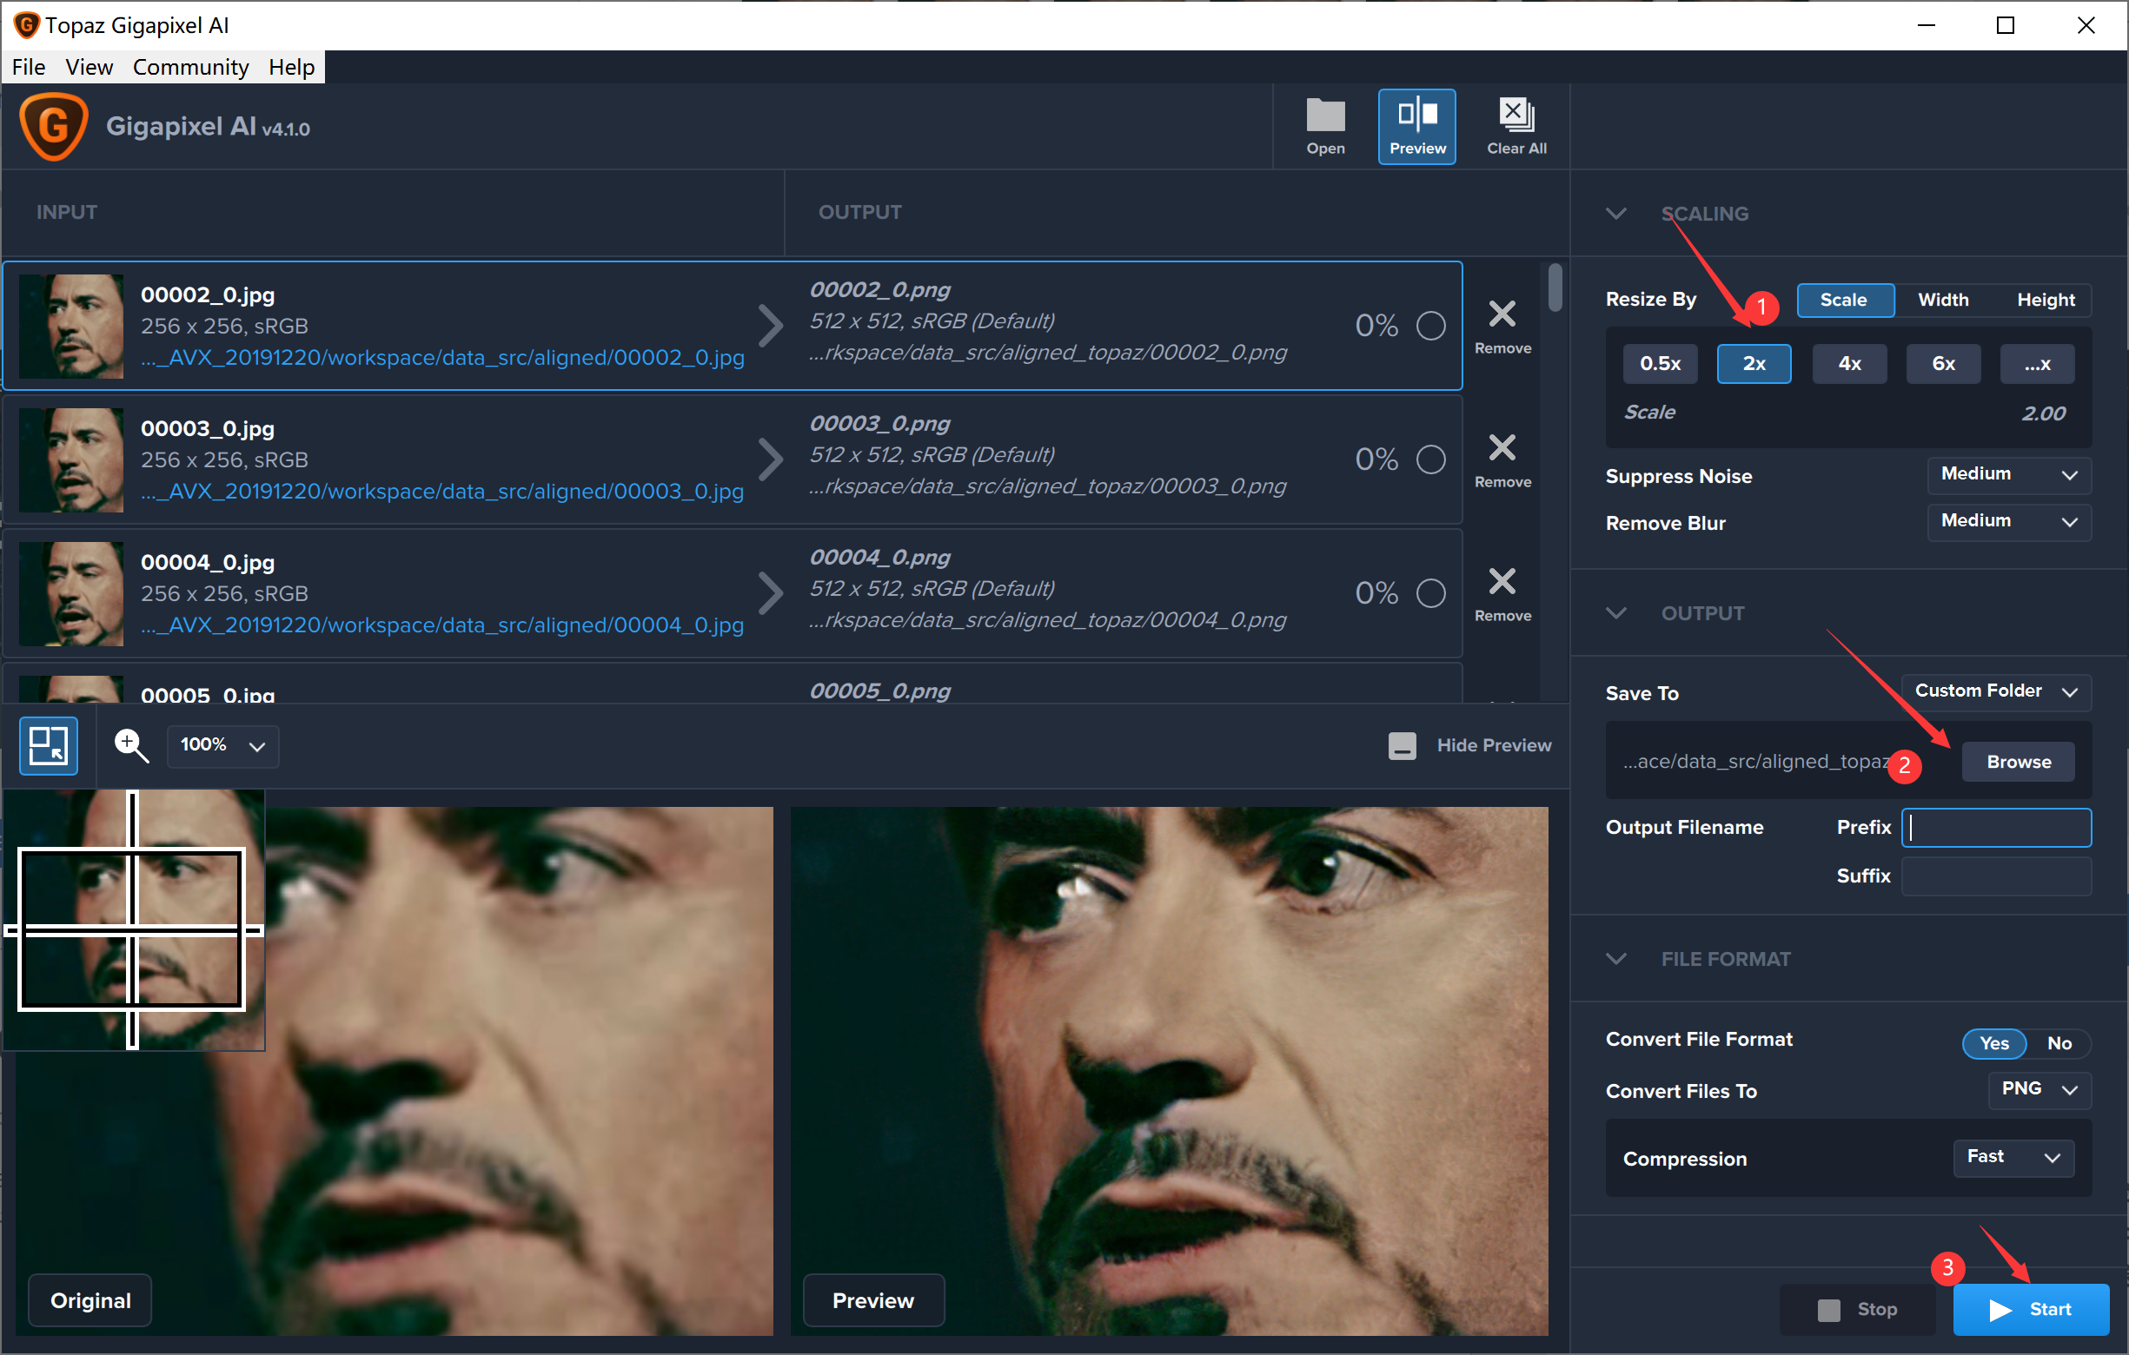2129x1355 pixels.
Task: Select the 6x scale preset
Action: pos(1942,363)
